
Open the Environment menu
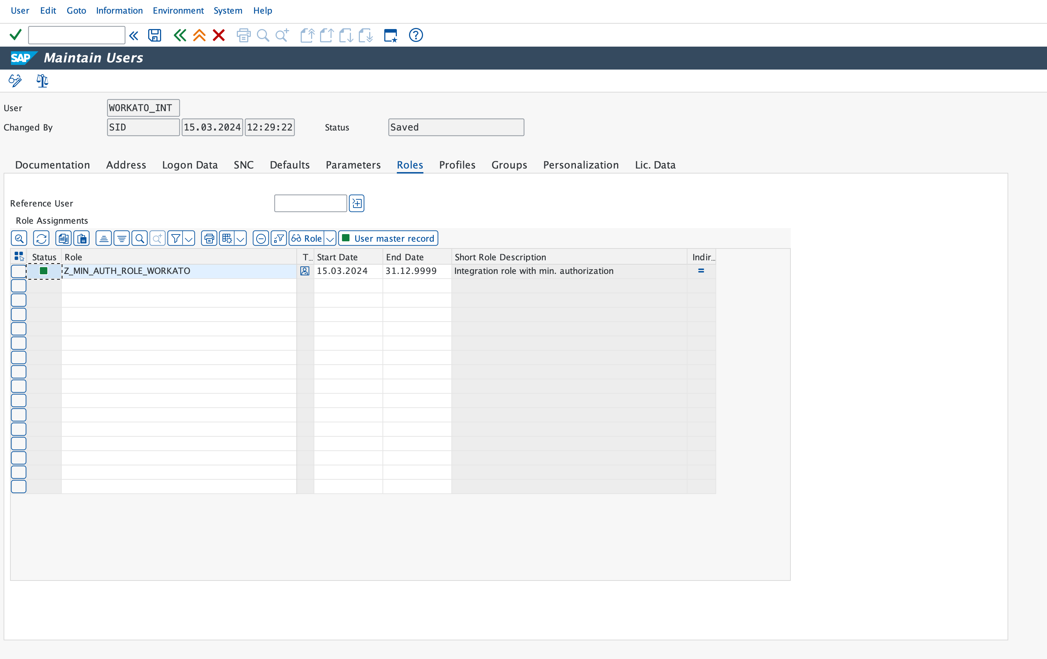[x=178, y=10]
